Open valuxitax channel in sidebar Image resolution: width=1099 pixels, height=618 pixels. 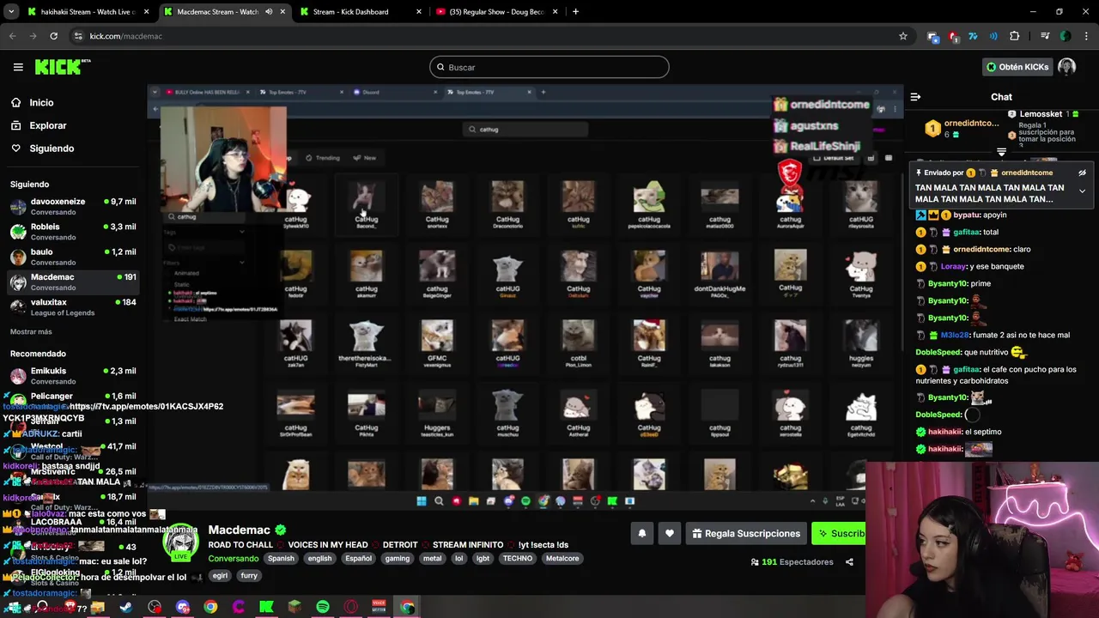(x=72, y=307)
